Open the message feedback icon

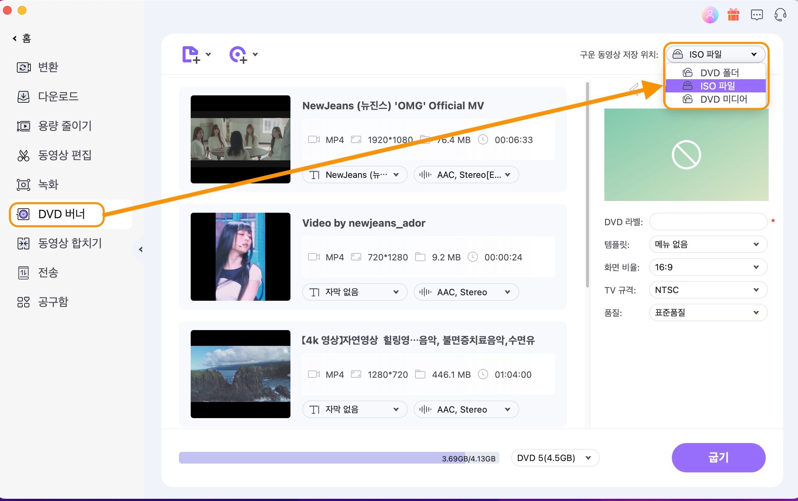pos(757,15)
